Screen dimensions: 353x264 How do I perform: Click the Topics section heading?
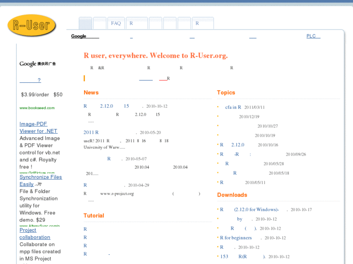pyautogui.click(x=226, y=93)
